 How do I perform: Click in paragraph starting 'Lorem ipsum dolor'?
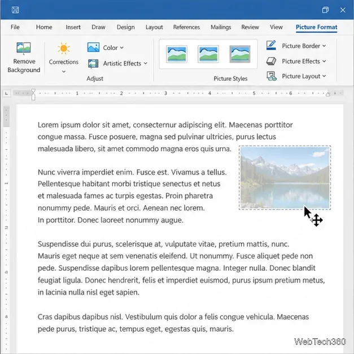(x=165, y=137)
